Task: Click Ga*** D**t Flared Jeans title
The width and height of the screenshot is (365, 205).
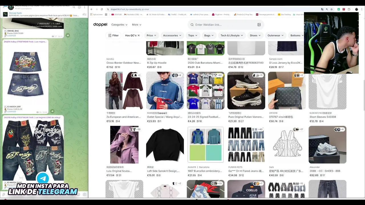Action: point(245,171)
